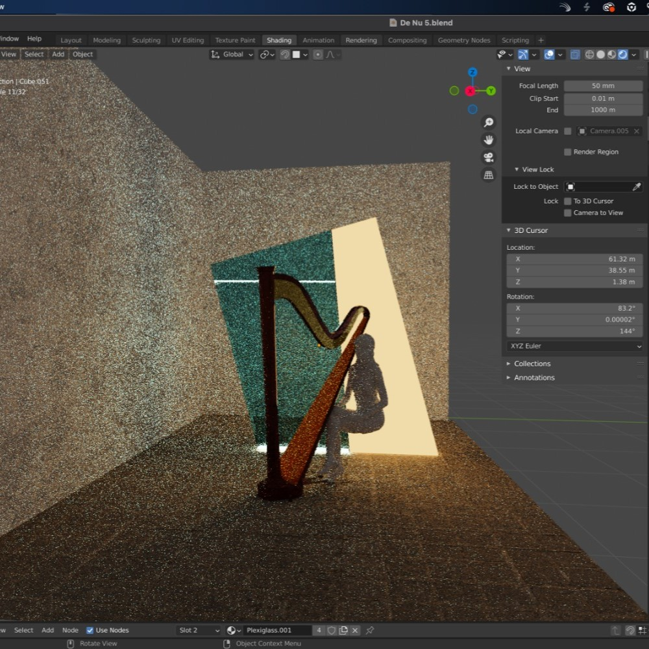Click the Focal Length 50 mm field
Image resolution: width=649 pixels, height=649 pixels.
click(x=603, y=86)
